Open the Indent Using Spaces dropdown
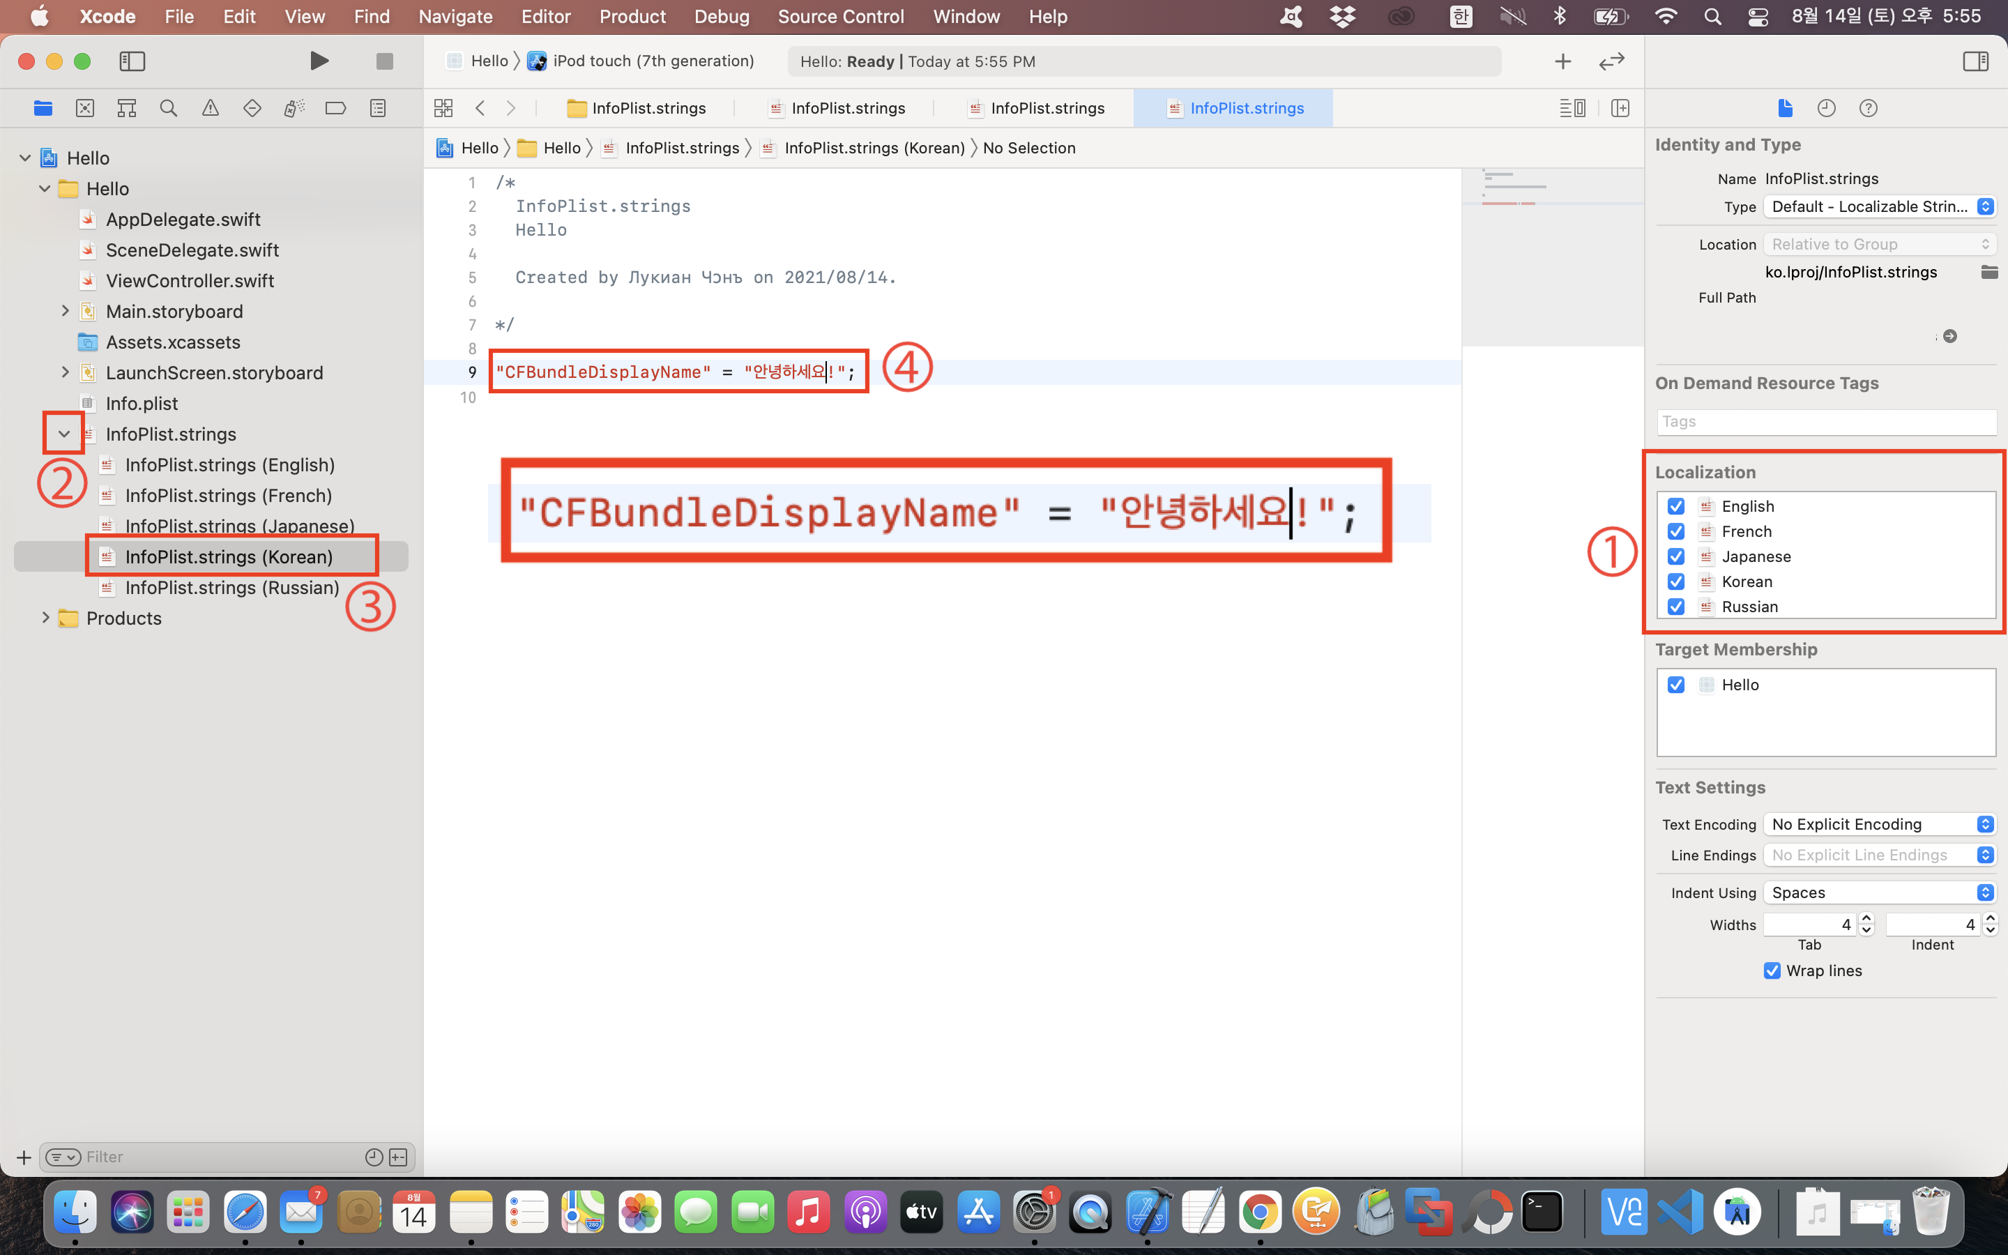 pos(1880,892)
